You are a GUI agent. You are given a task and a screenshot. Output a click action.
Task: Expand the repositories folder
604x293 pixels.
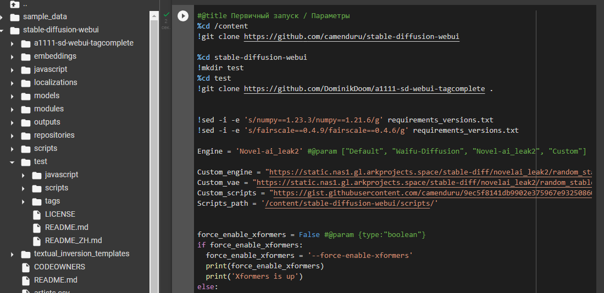pyautogui.click(x=12, y=136)
